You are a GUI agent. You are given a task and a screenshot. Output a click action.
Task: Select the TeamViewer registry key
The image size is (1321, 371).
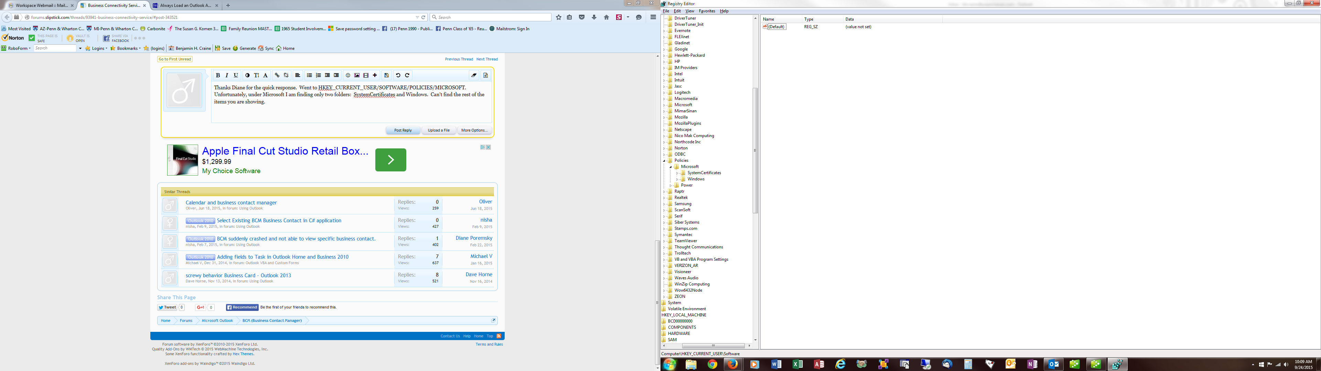[686, 241]
